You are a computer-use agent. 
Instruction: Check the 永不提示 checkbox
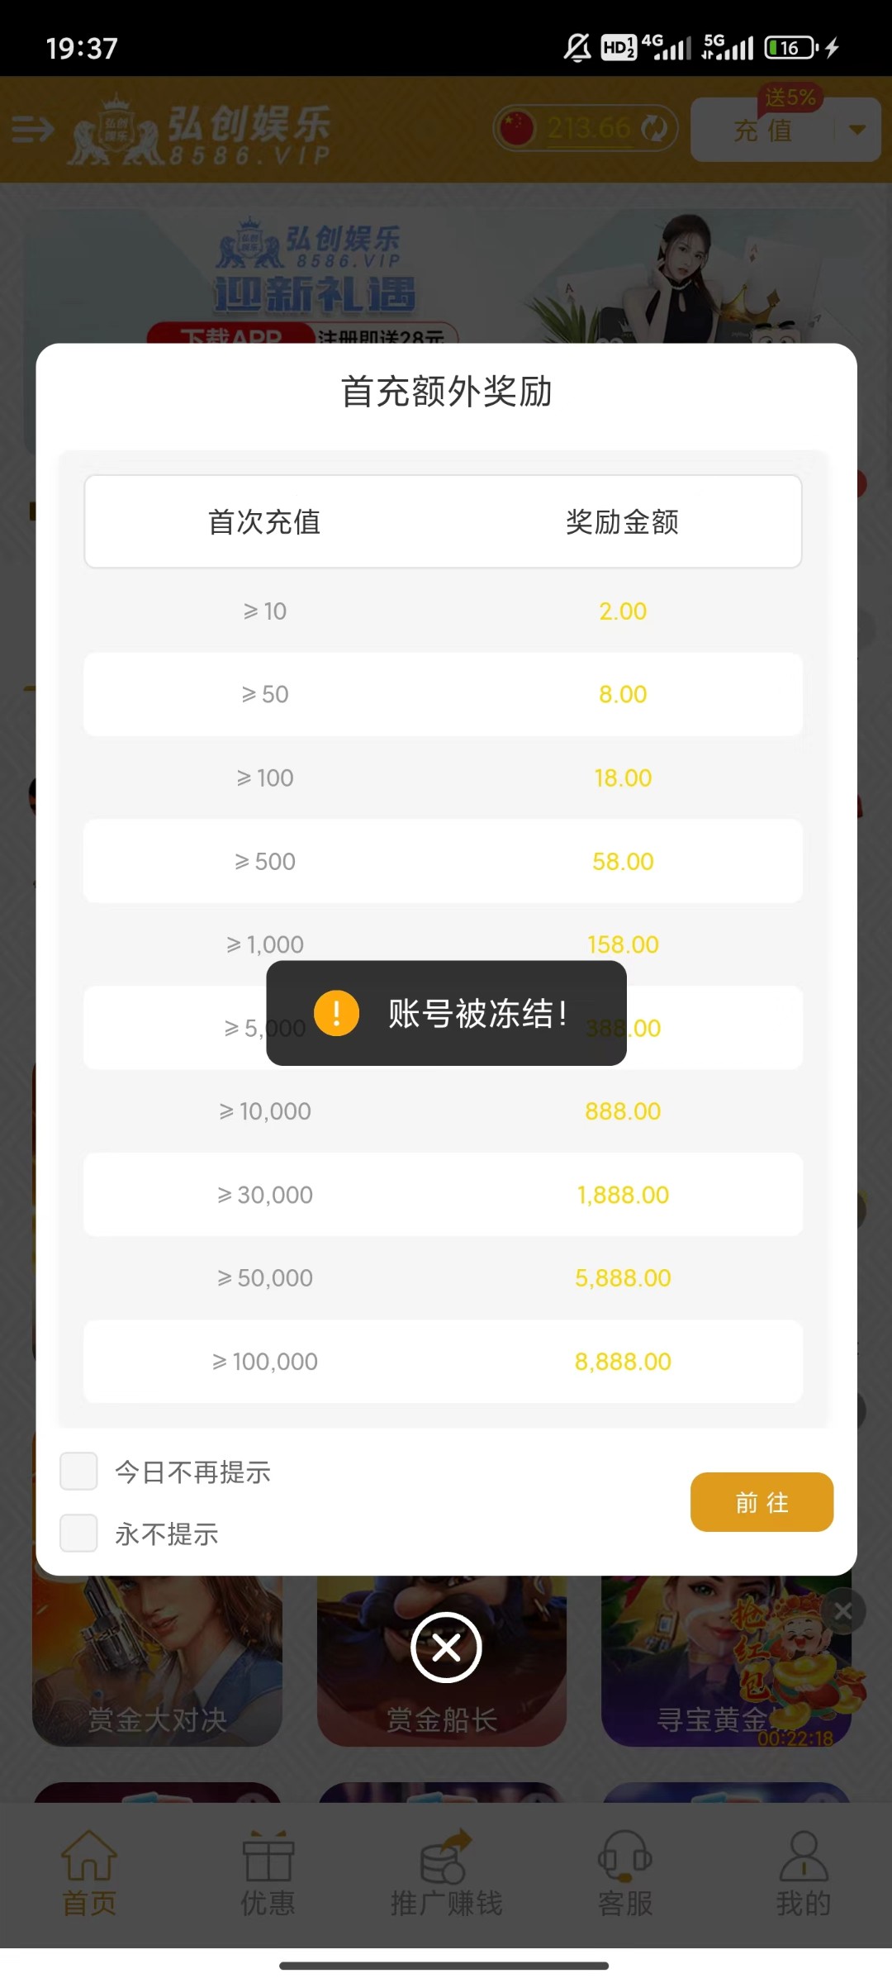pyautogui.click(x=79, y=1534)
